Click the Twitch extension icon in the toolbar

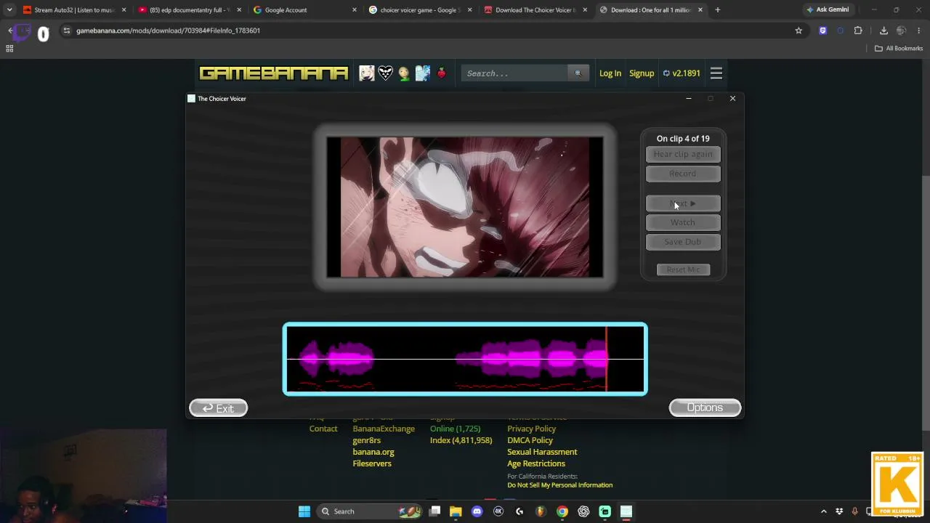click(x=822, y=31)
